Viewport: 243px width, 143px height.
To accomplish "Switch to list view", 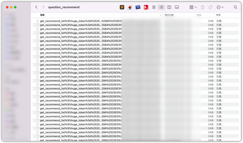I will pos(161,7).
